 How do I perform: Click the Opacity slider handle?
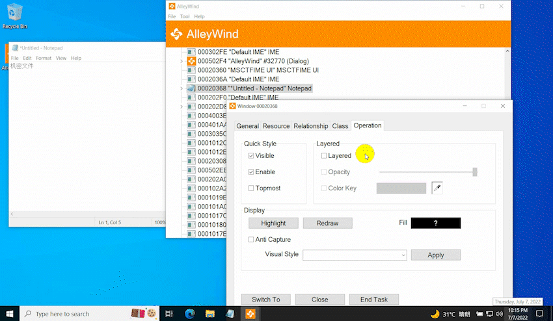[475, 172]
